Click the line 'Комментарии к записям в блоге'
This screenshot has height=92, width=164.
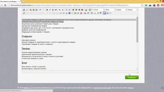pyautogui.click(x=34, y=69)
